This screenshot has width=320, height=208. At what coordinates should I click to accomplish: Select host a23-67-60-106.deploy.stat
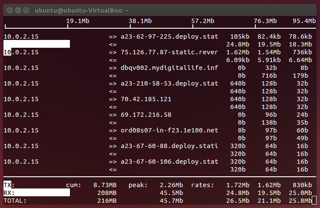click(x=169, y=162)
